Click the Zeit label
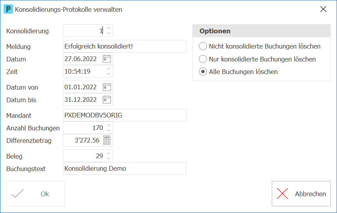 pyautogui.click(x=12, y=72)
